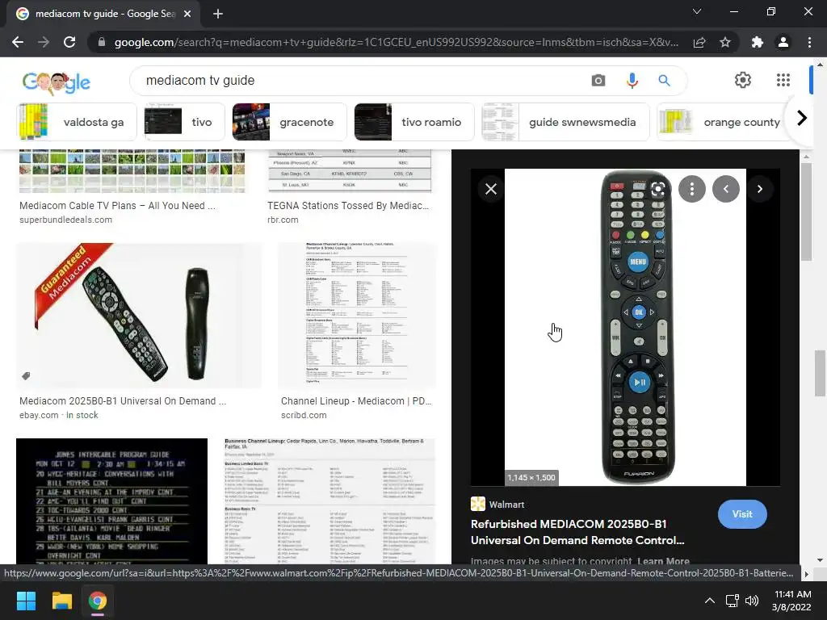Click the Fuhrion remote preview image
The width and height of the screenshot is (827, 620).
click(626, 327)
